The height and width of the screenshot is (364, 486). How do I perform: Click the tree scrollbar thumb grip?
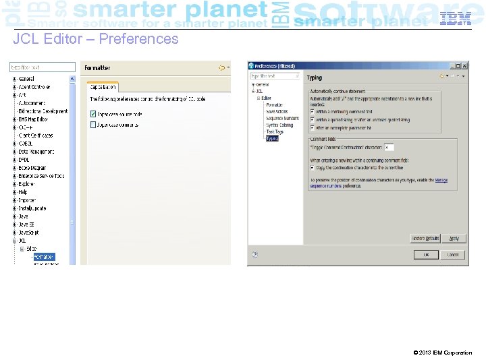[72, 222]
